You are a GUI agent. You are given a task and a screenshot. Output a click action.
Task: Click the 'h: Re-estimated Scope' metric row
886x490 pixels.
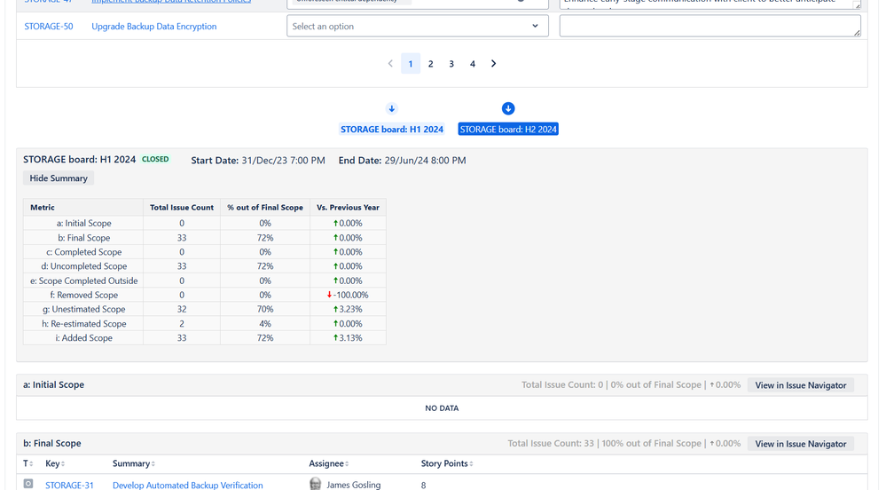205,324
